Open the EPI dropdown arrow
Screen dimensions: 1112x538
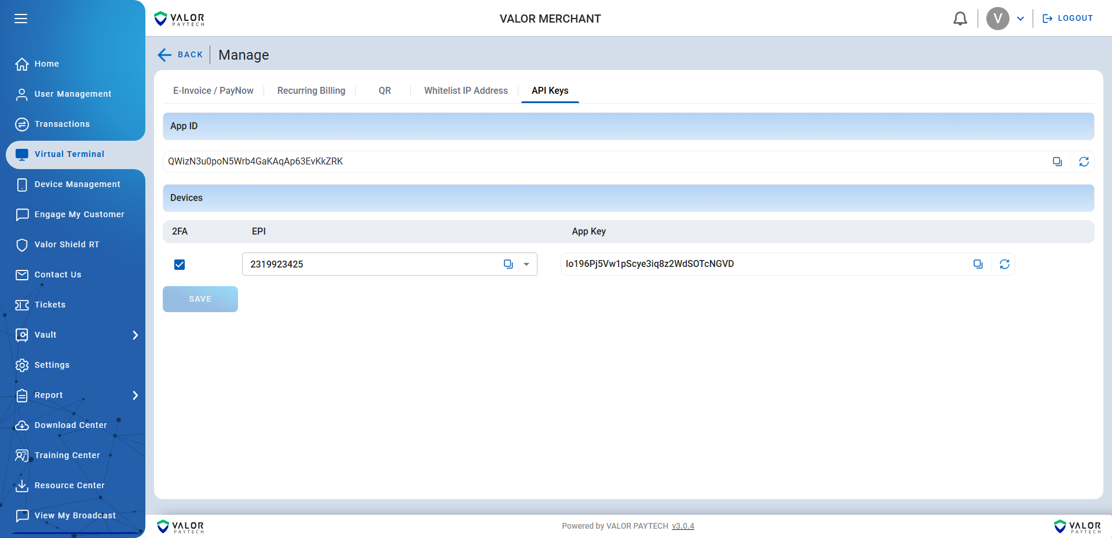526,264
